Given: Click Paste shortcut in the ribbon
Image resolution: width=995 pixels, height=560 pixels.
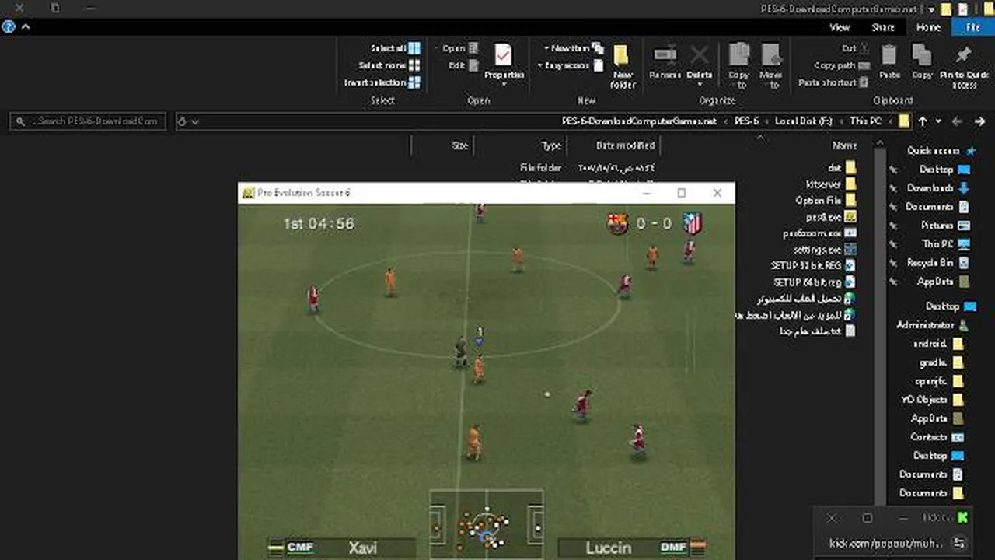Looking at the screenshot, I should tap(833, 82).
